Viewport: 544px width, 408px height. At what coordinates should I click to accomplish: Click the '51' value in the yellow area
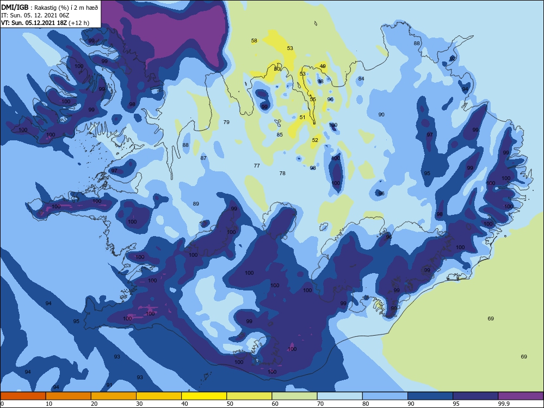point(302,118)
